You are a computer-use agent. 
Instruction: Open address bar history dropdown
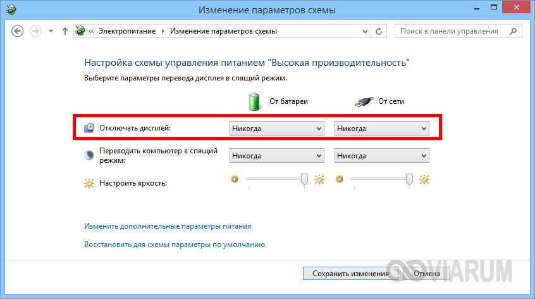tap(365, 31)
